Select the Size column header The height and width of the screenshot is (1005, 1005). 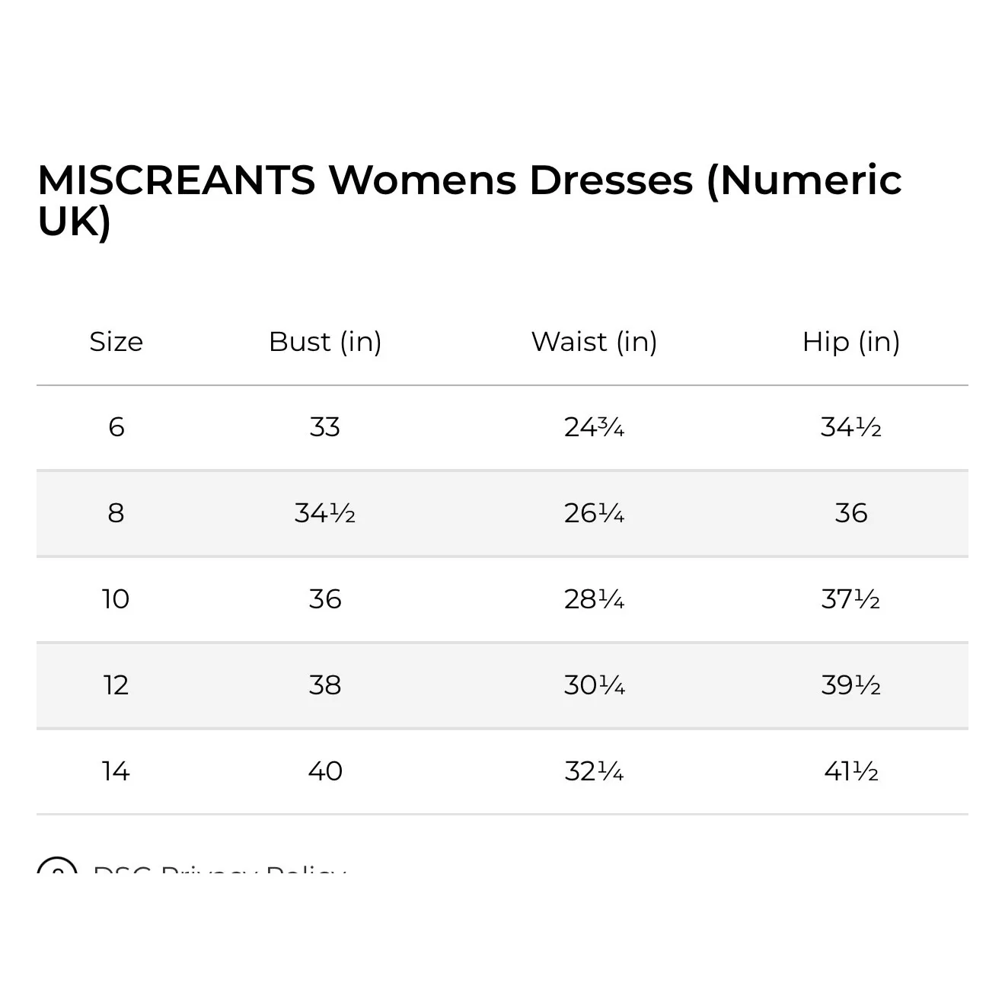point(116,342)
